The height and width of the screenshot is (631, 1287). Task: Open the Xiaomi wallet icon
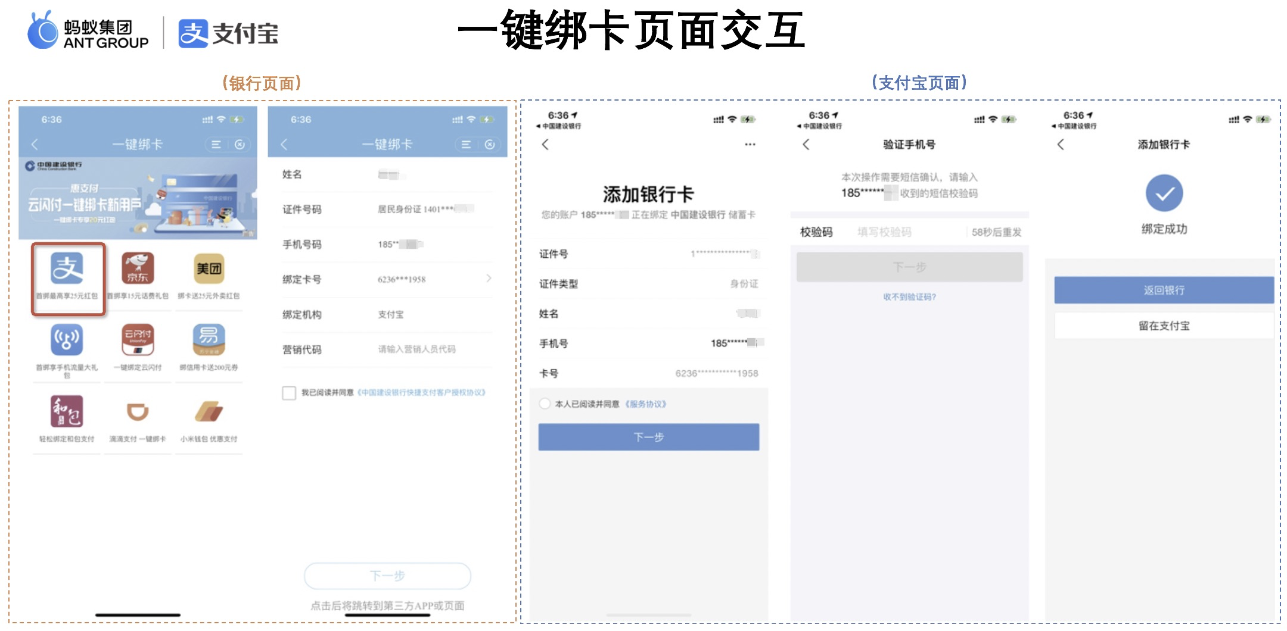click(209, 411)
